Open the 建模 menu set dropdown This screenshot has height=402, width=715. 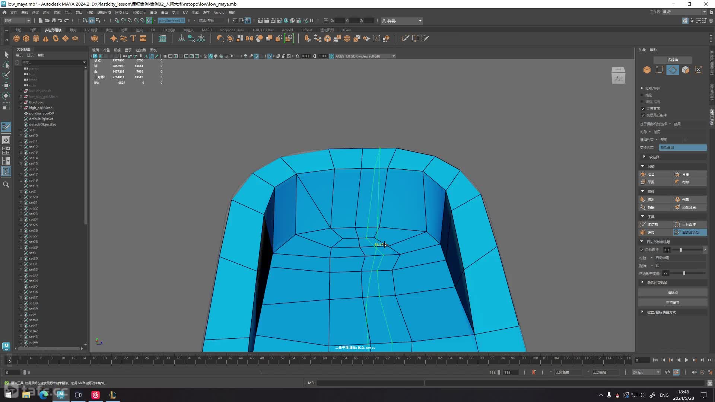click(17, 21)
